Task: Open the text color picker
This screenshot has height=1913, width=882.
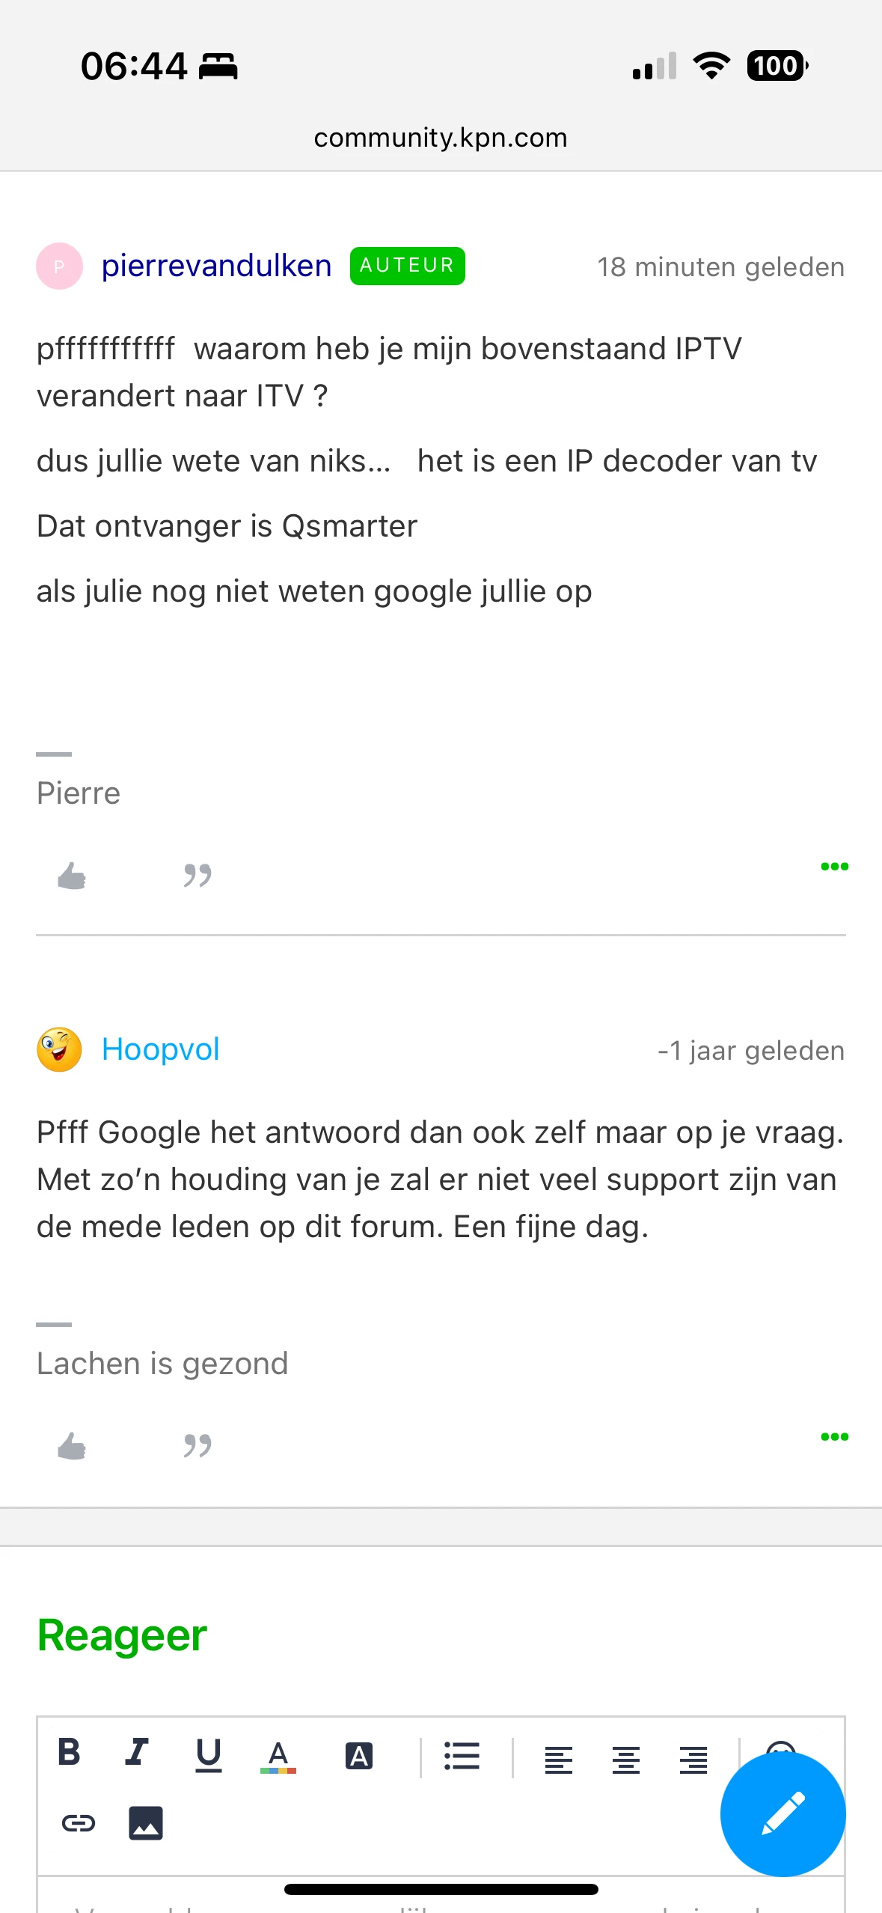Action: pos(278,1756)
